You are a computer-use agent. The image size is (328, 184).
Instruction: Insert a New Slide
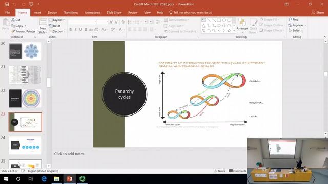pyautogui.click(x=43, y=26)
